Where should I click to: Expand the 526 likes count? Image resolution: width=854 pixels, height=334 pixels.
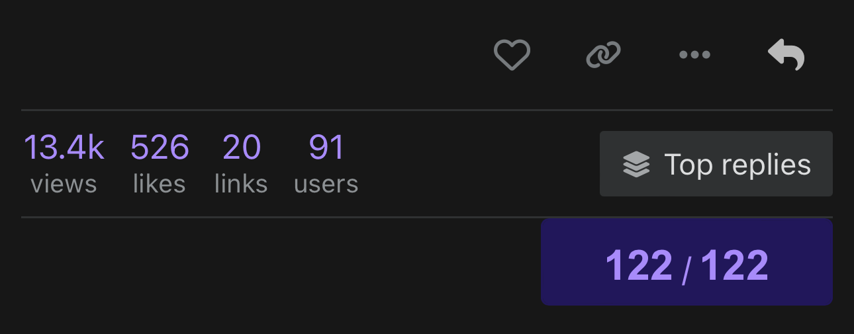(160, 147)
